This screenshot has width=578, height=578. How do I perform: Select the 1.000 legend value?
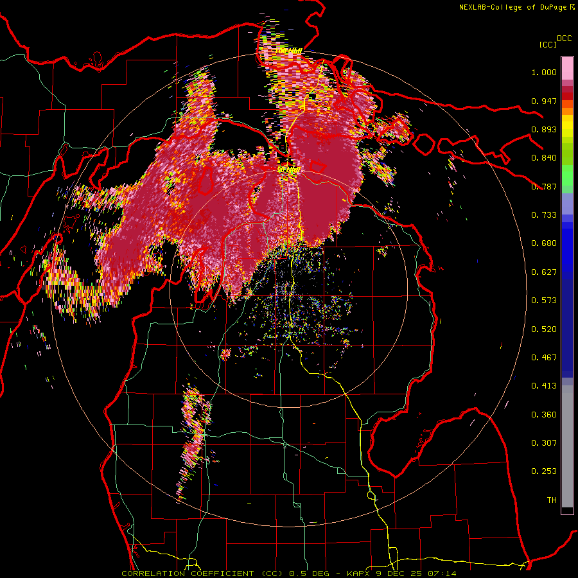tap(544, 72)
